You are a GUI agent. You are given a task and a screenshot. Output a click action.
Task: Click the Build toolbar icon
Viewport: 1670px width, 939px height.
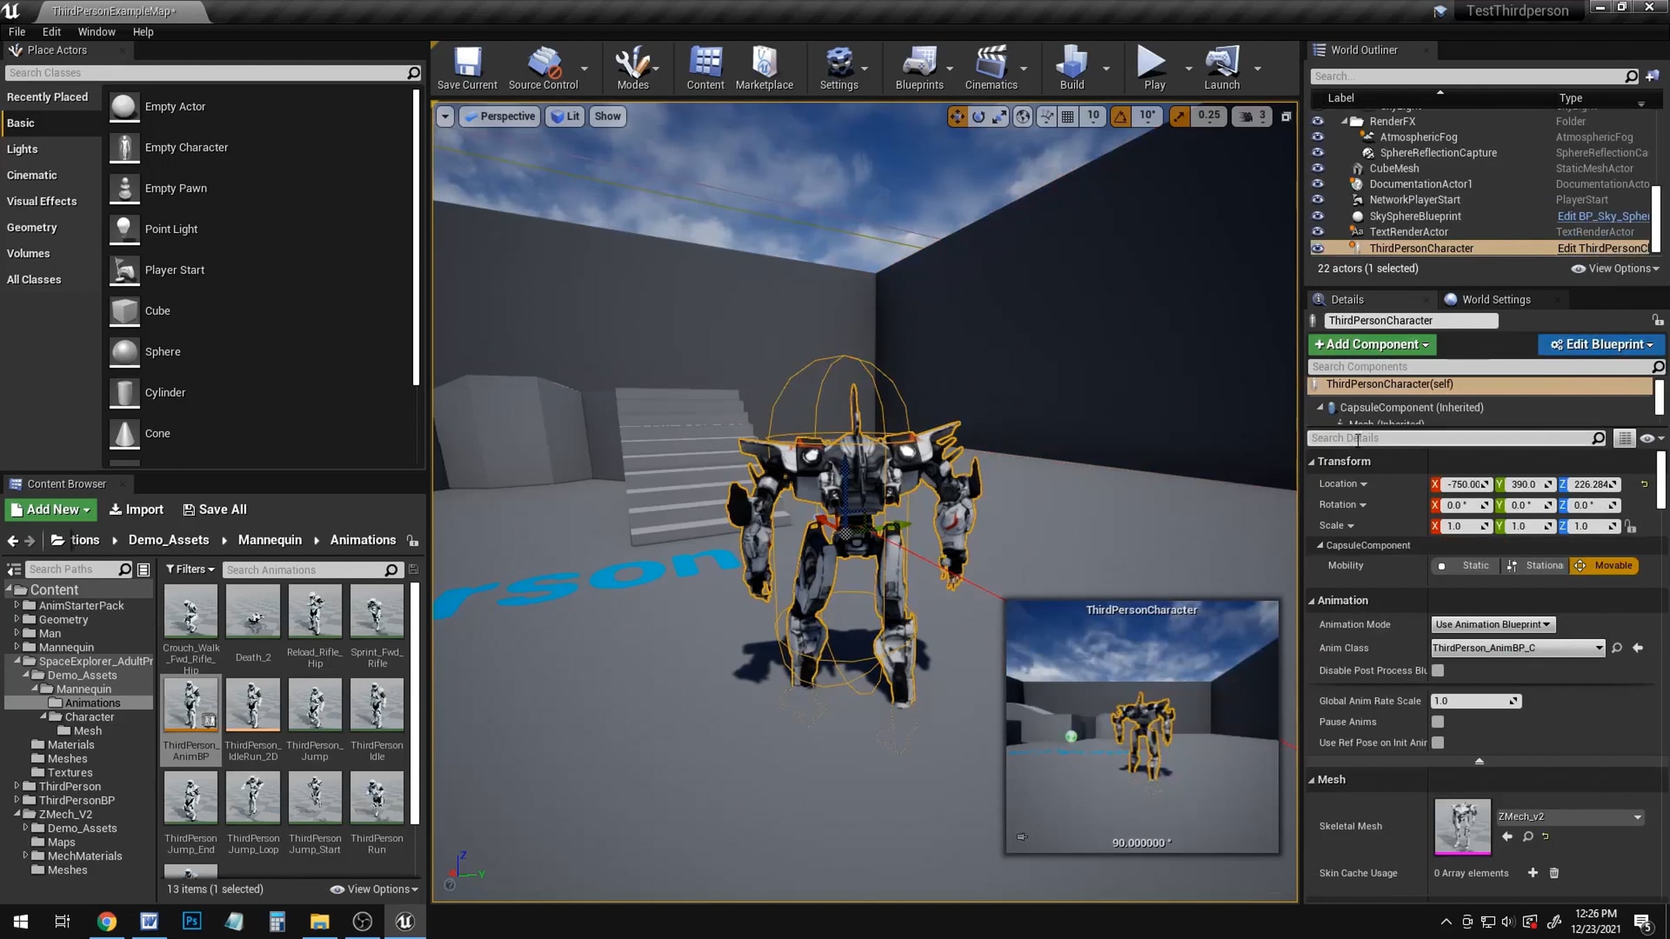click(x=1072, y=68)
